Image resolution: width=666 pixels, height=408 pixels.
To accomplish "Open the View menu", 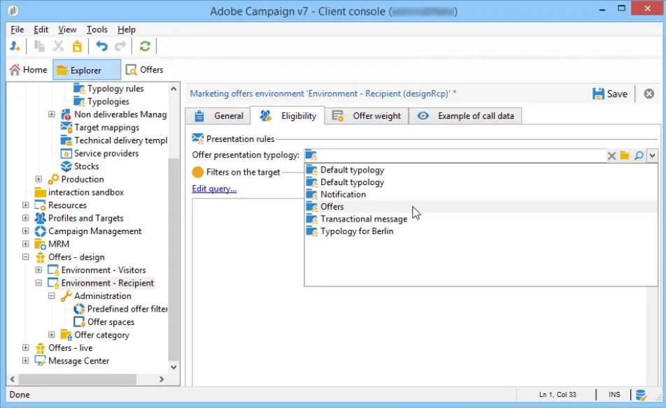I will (x=67, y=29).
